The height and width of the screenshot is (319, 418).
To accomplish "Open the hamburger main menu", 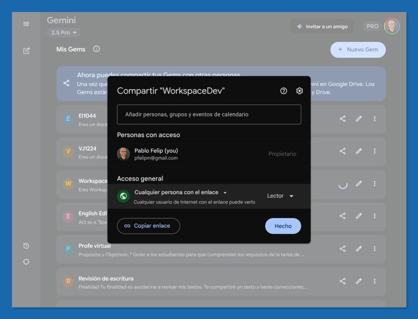I will click(26, 24).
